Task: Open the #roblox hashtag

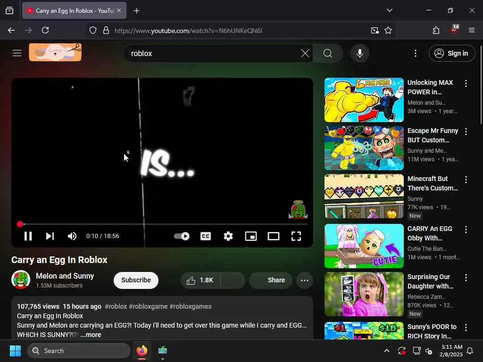Action: pos(116,306)
